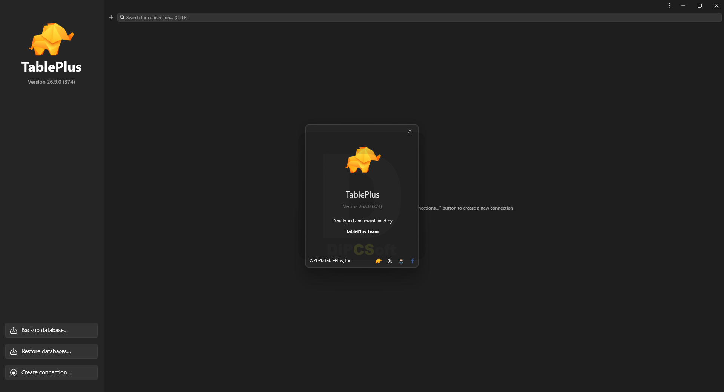This screenshot has height=392, width=724.
Task: Click the Create connection... button
Action: [51, 372]
